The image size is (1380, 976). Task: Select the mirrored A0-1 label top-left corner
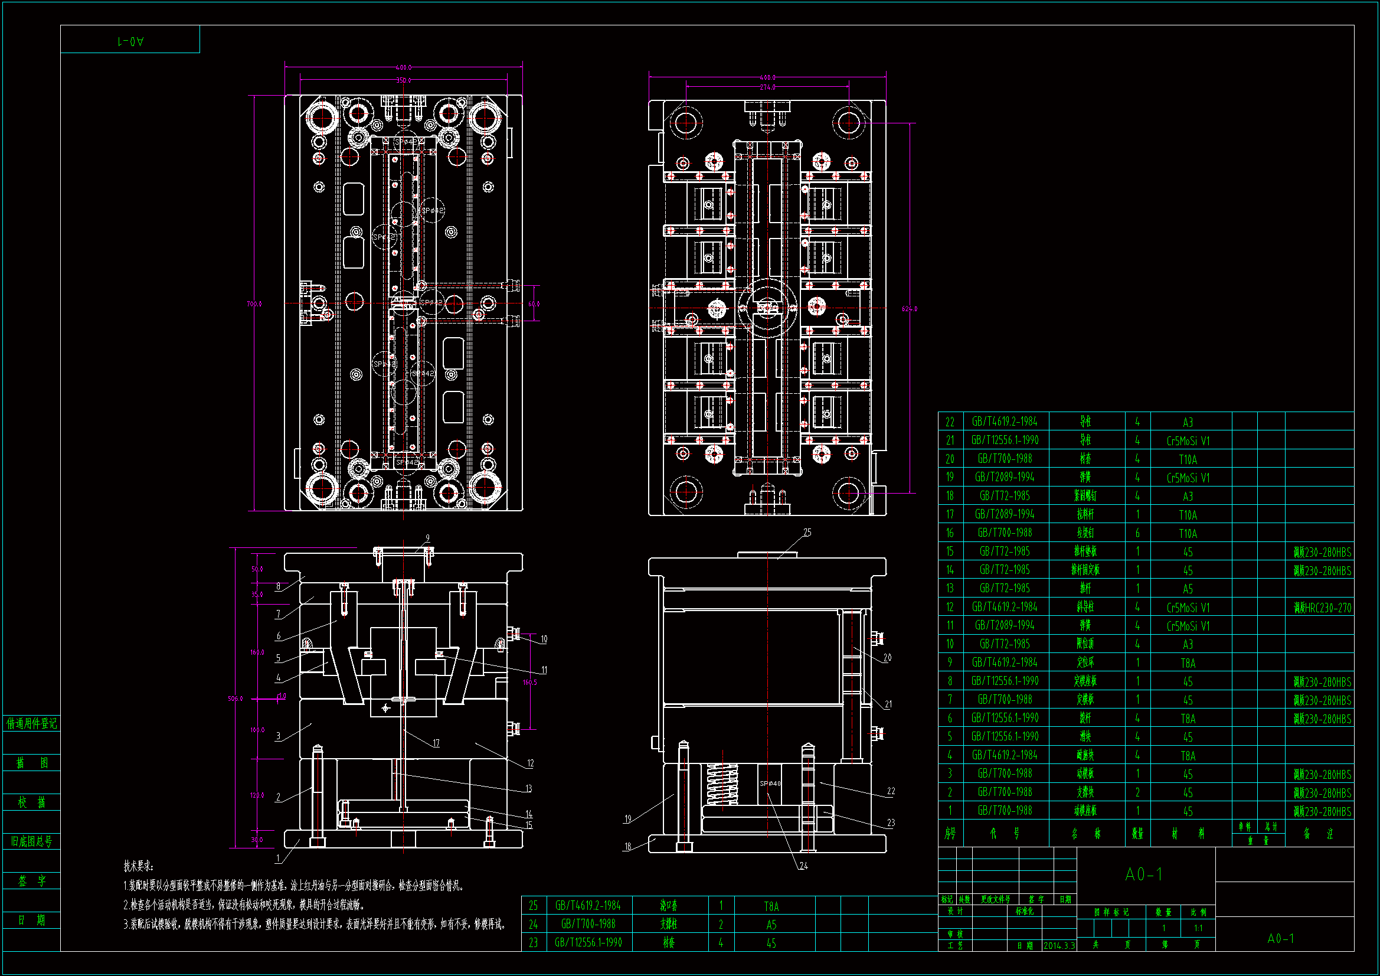coord(130,41)
